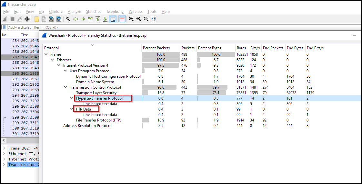This screenshot has height=184, width=362.
Task: Click the find packet magnifier icon
Action: 68,19
